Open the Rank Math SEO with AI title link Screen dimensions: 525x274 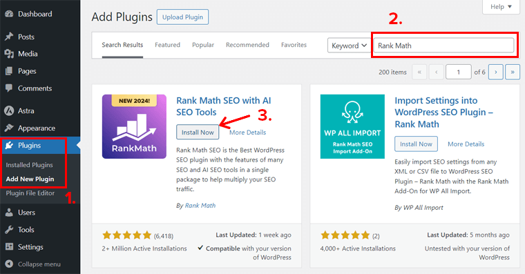pyautogui.click(x=224, y=106)
